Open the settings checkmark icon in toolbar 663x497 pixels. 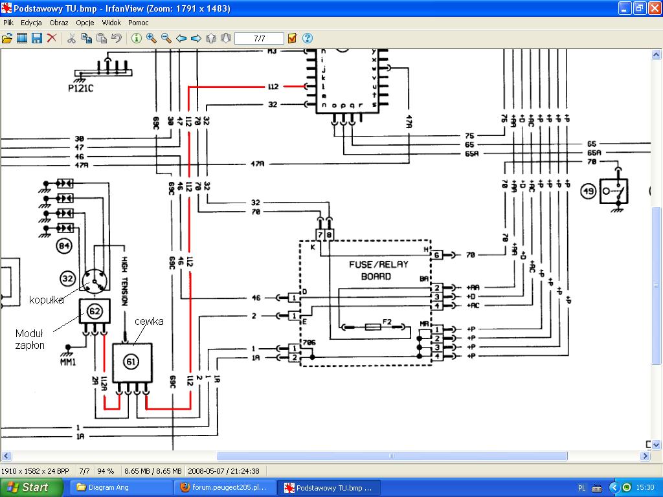[293, 38]
